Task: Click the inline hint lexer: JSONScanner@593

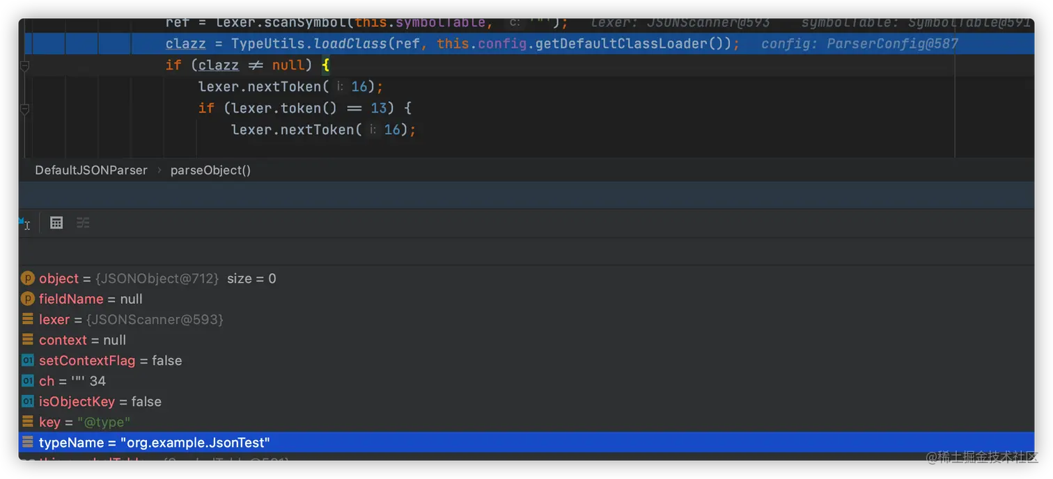Action: 680,23
